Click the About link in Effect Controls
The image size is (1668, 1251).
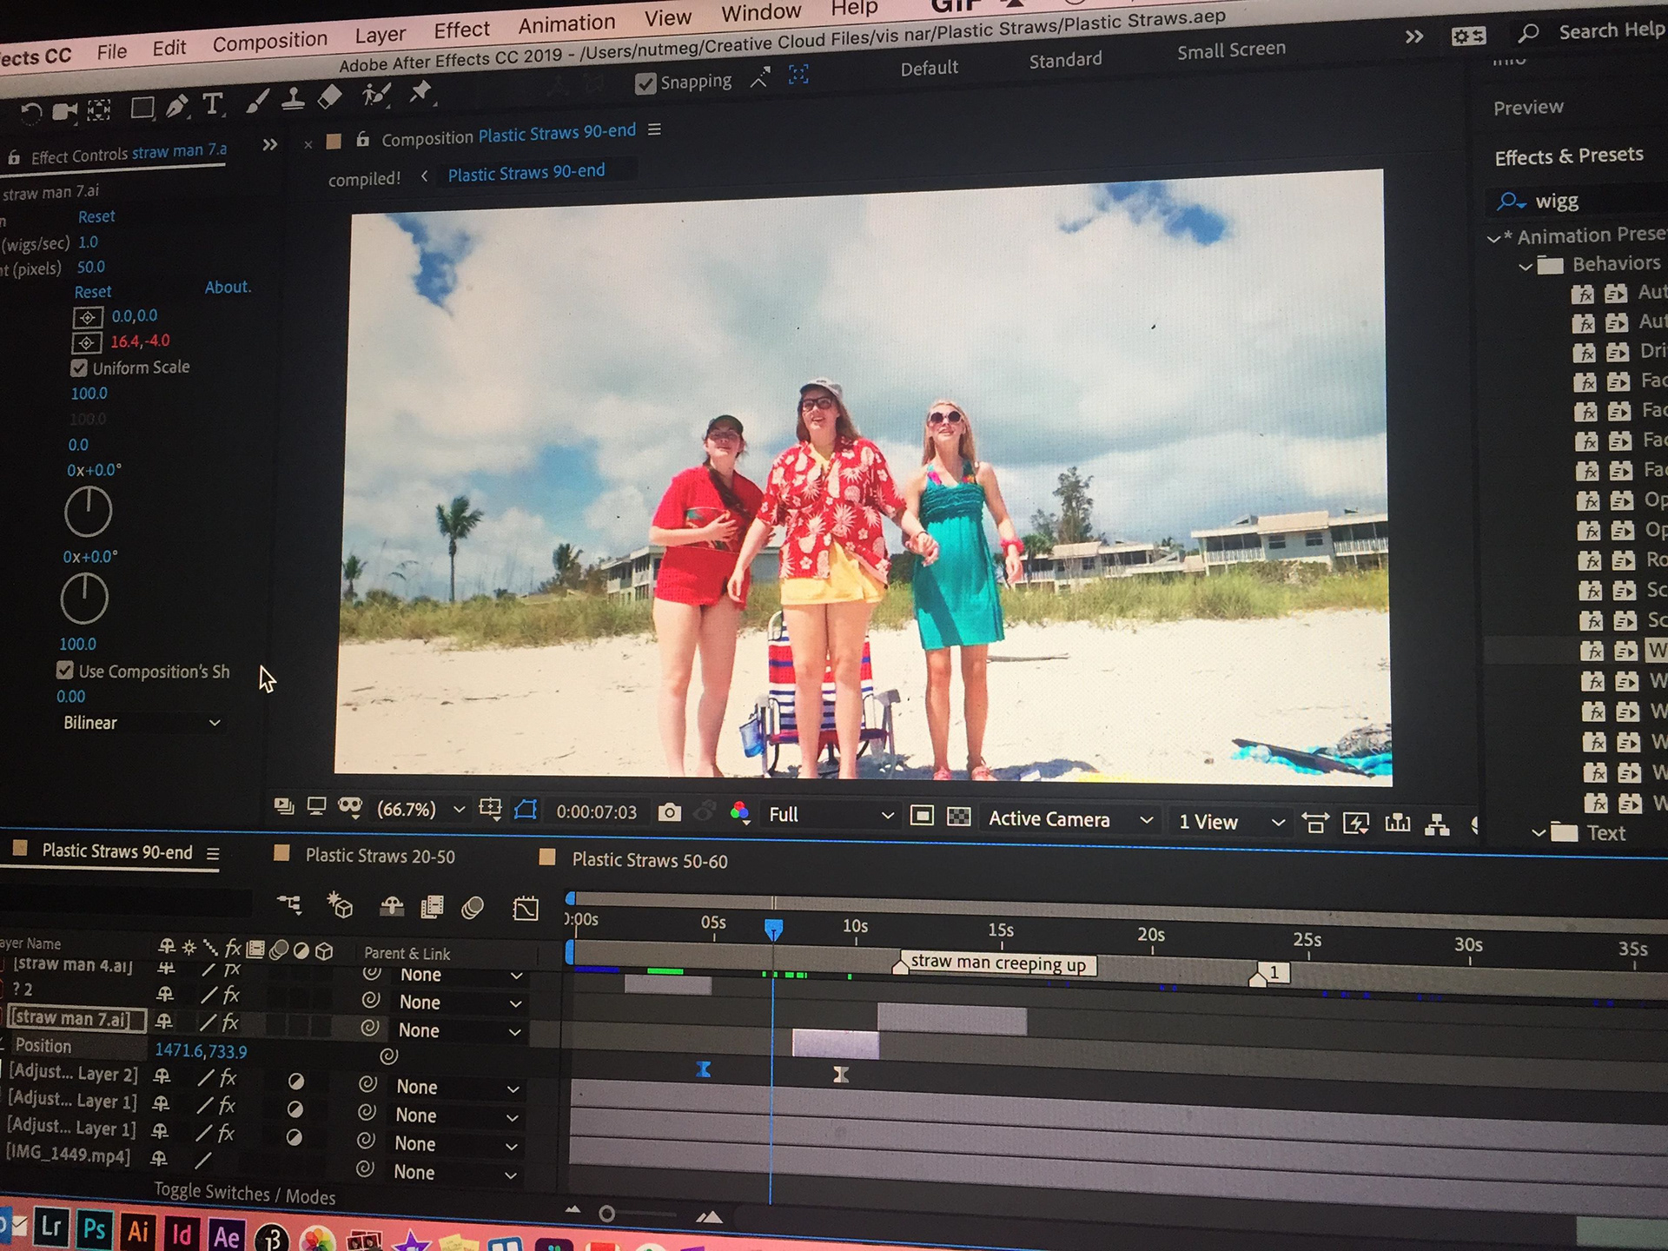[228, 287]
